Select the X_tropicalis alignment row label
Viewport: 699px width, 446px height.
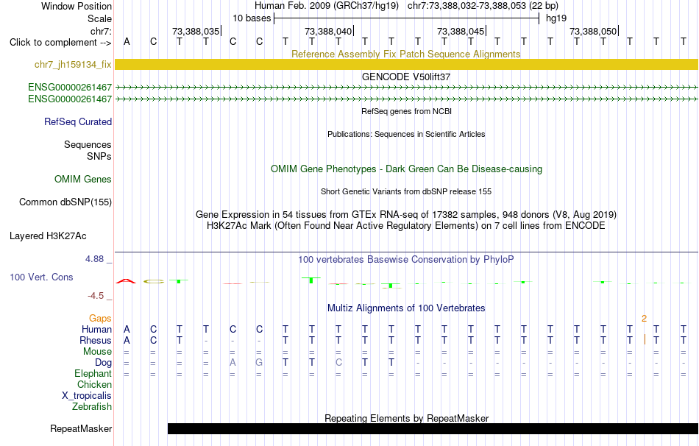[87, 396]
